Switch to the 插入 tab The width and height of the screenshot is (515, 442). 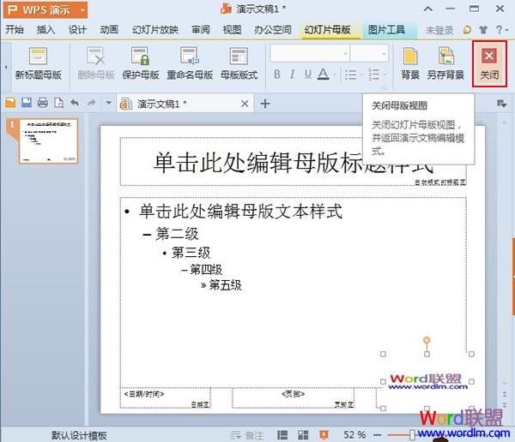pos(45,30)
